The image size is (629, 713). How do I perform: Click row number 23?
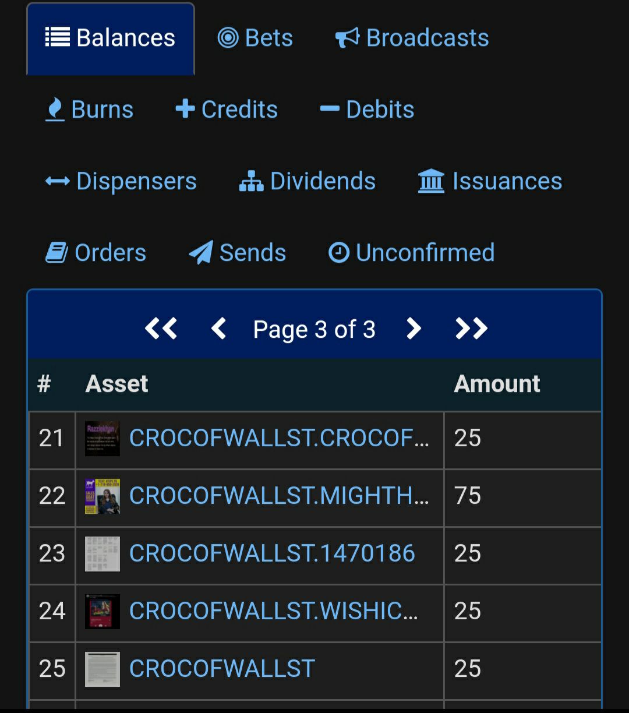(x=52, y=553)
